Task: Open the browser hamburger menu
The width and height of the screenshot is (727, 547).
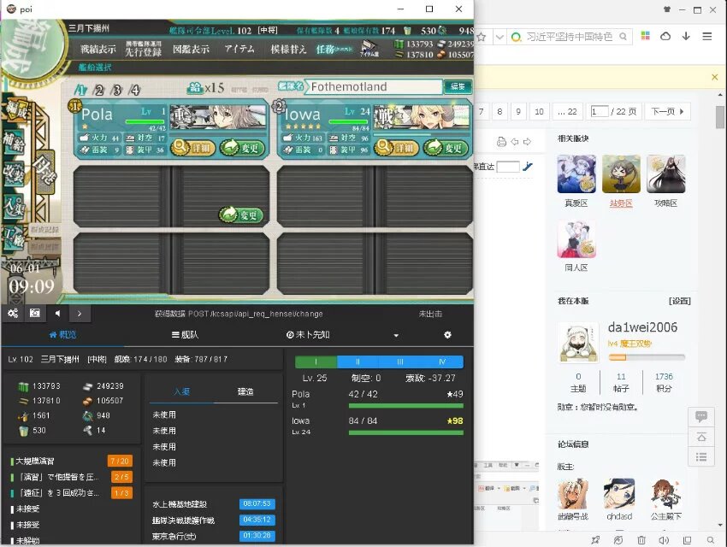Action: click(x=707, y=37)
